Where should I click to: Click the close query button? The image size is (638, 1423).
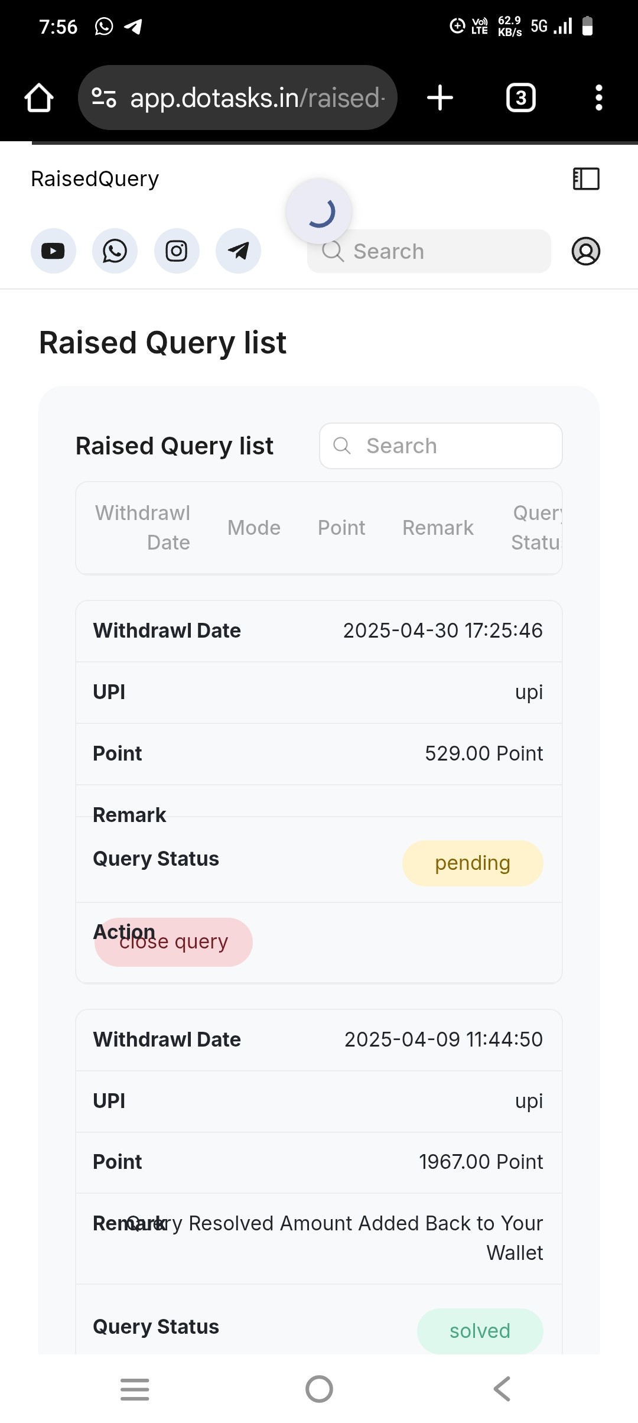(174, 942)
